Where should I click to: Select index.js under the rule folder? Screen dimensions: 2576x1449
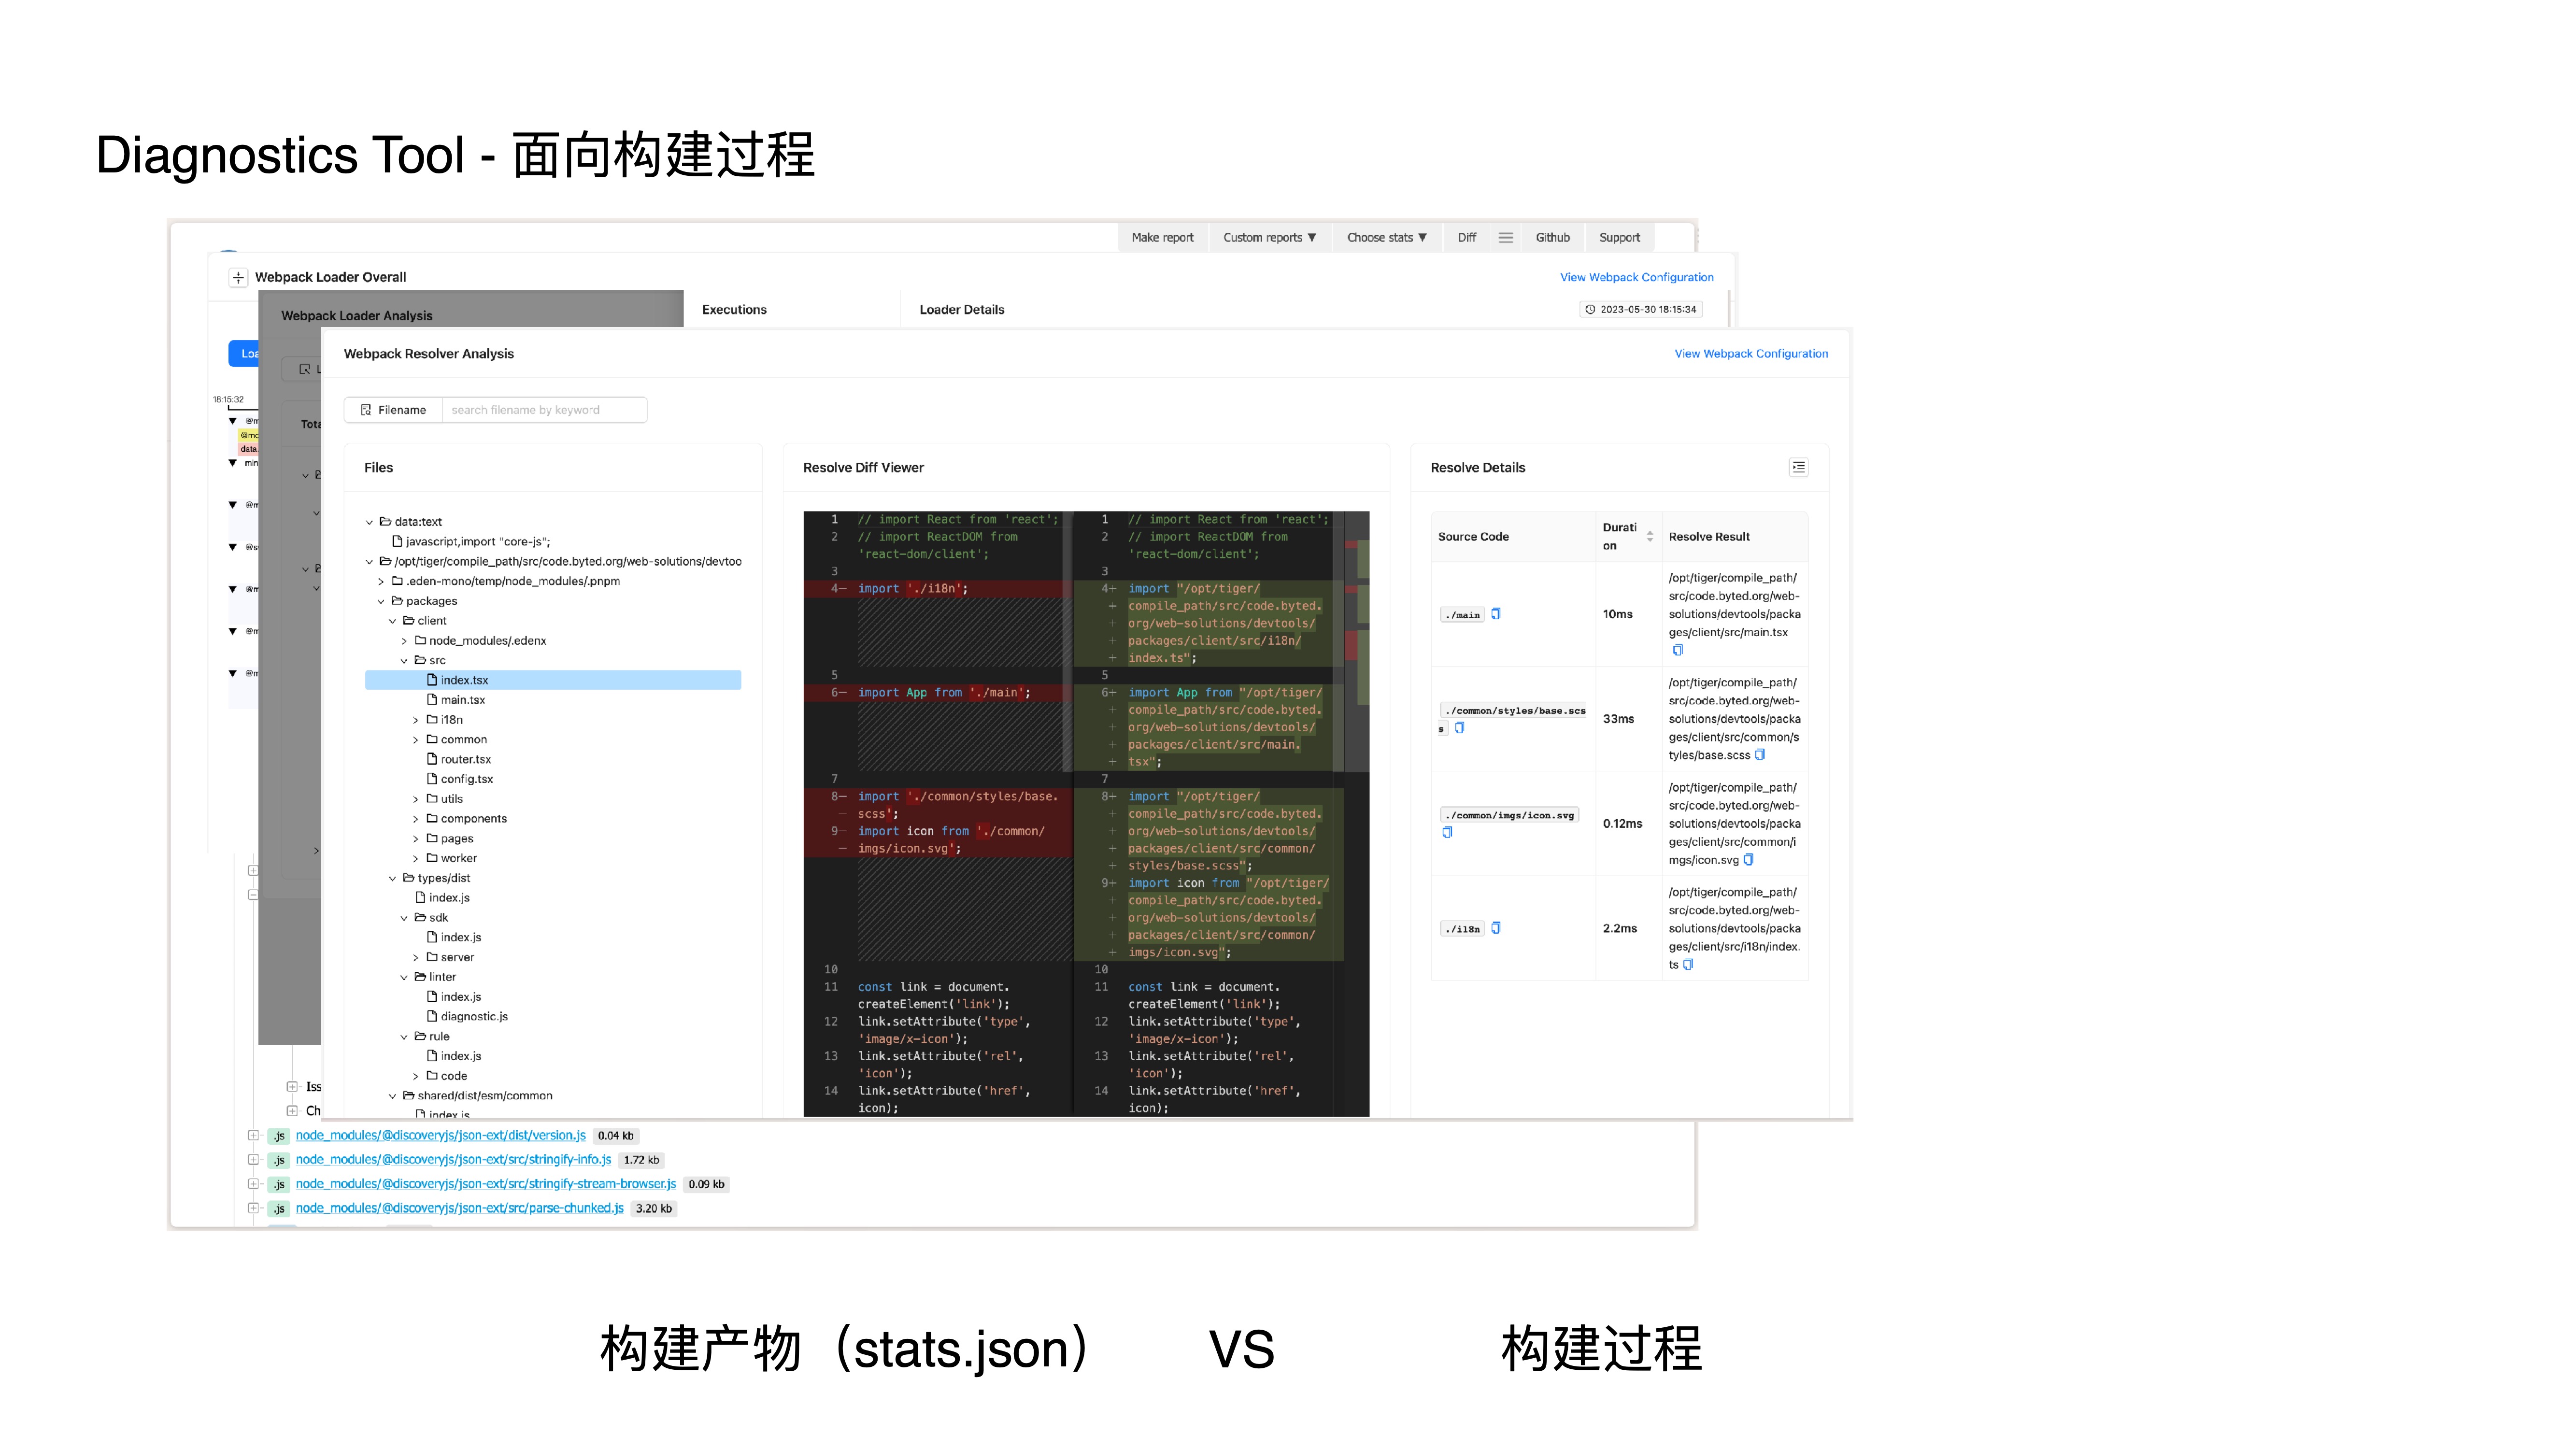pos(454,1056)
